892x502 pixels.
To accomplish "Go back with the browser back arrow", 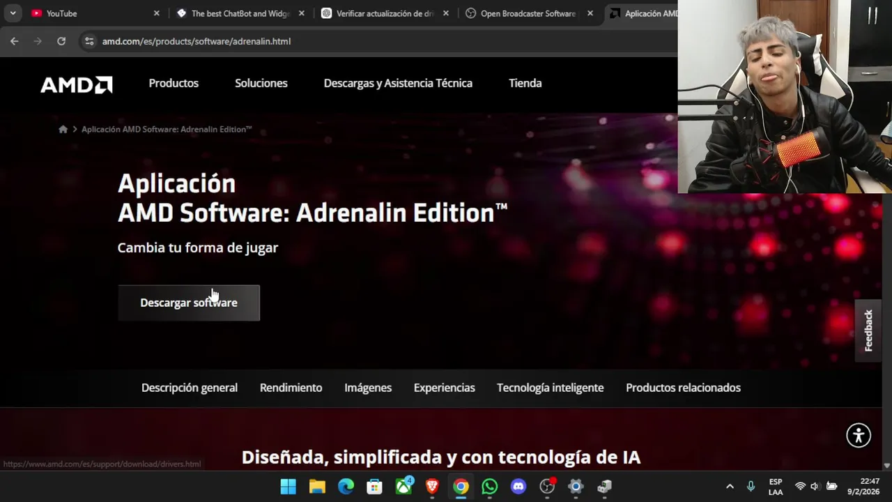I will pyautogui.click(x=14, y=41).
